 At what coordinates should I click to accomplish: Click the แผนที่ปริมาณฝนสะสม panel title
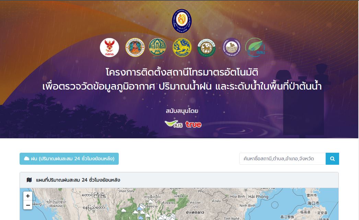click(78, 180)
